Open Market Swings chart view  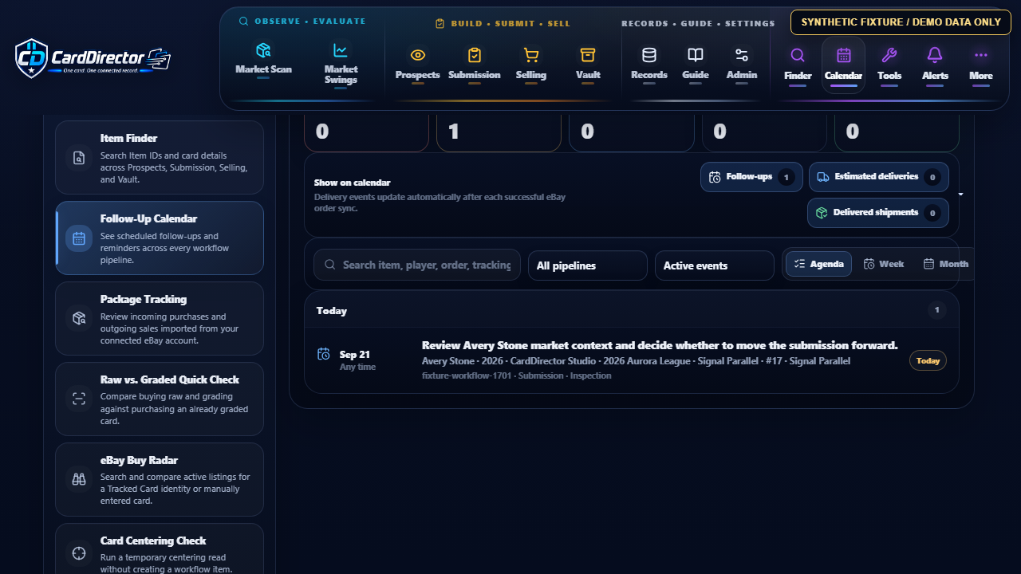(x=341, y=63)
